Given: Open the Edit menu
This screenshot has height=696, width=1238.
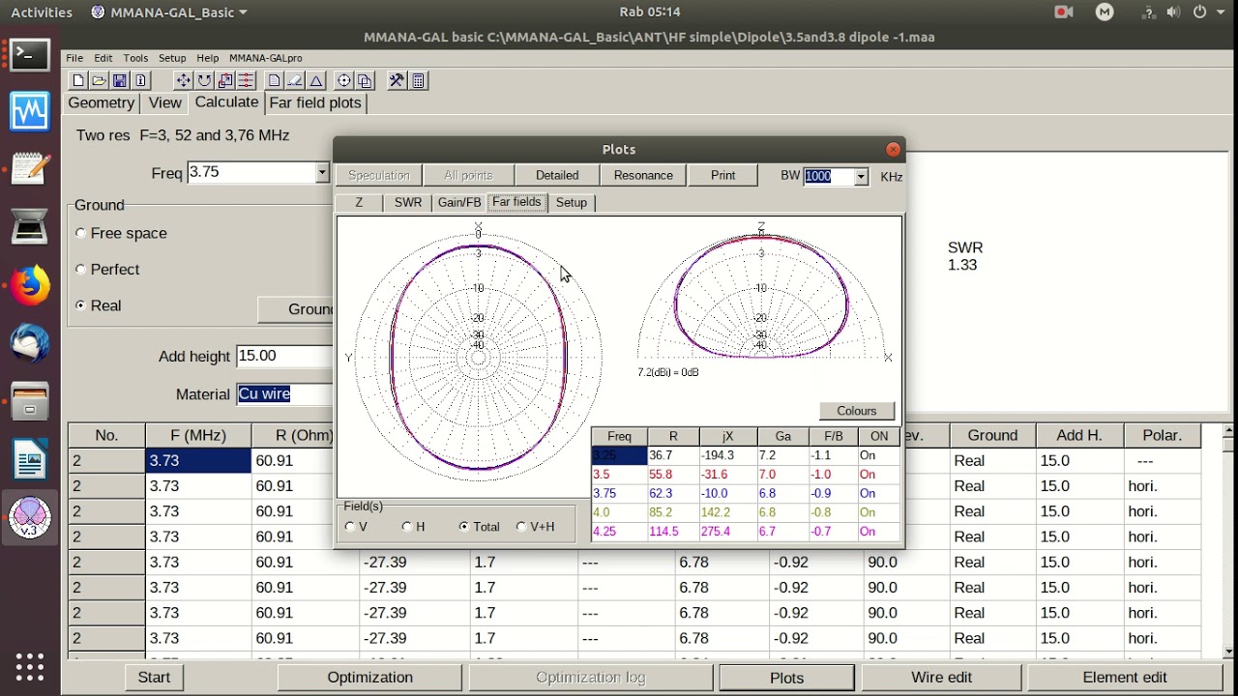Looking at the screenshot, I should pos(103,58).
